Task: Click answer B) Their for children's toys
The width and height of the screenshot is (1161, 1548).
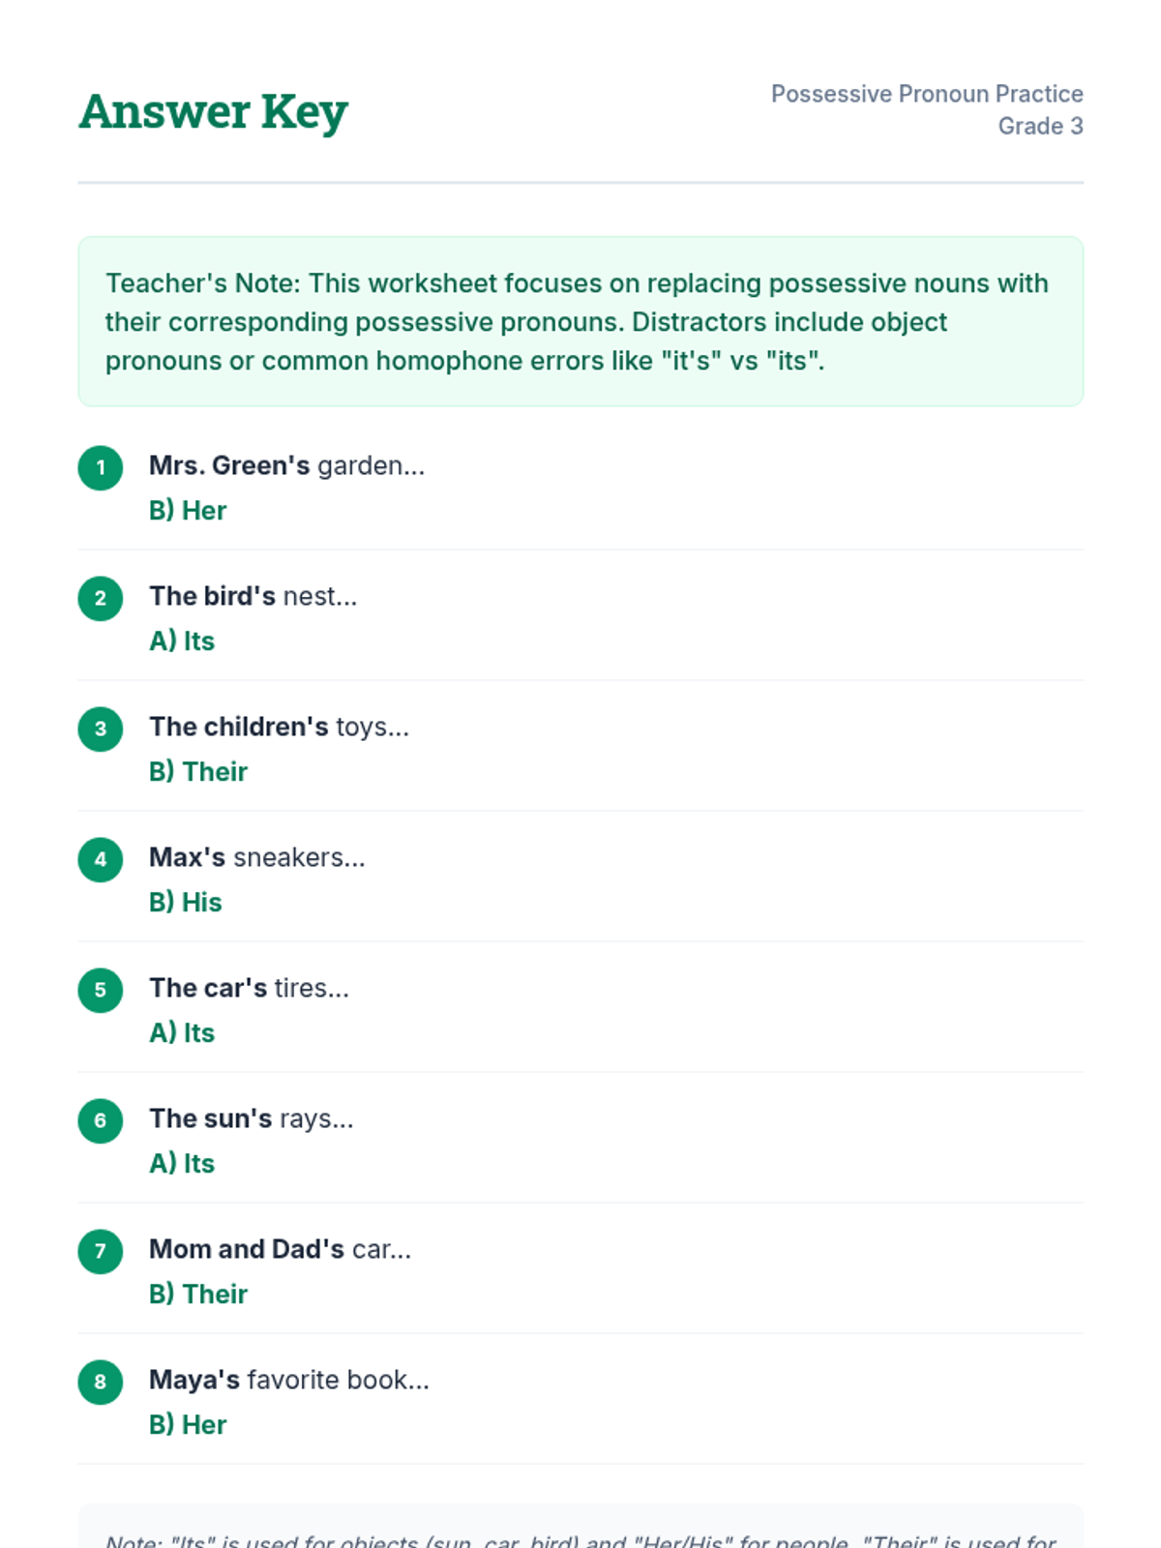Action: (x=198, y=772)
